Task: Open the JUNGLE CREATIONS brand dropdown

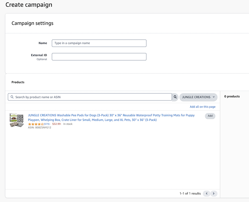Action: (198, 97)
